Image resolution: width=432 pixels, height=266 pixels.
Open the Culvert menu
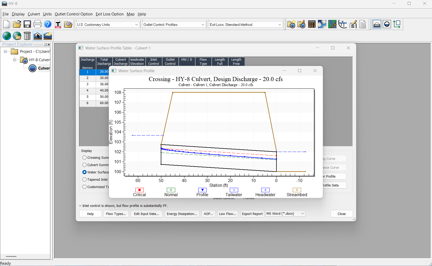[x=34, y=14]
